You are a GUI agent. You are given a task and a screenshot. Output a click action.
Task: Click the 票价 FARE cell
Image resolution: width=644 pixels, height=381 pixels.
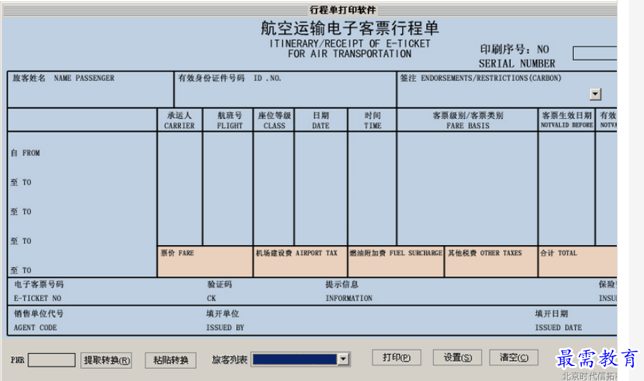pos(205,261)
